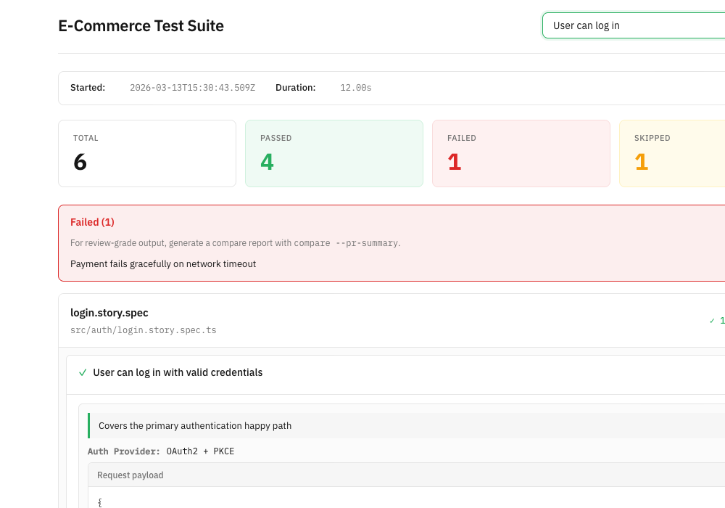
Task: Click inside the search field showing User can log in
Action: (631, 25)
